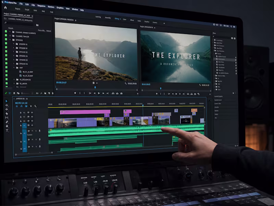Click Insert button in Source monitor

[x=113, y=93]
